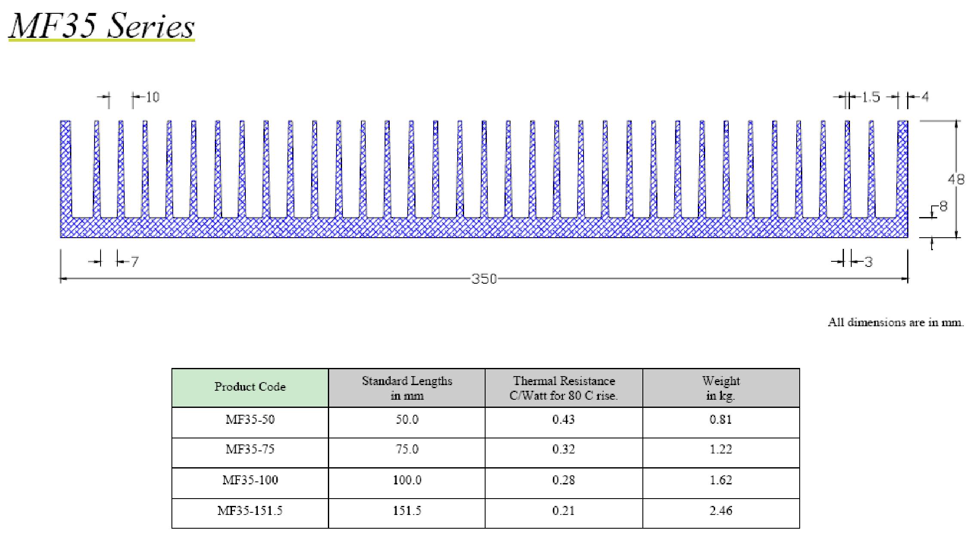Click the 10 fin pitch dimension
The image size is (972, 539).
tap(153, 98)
